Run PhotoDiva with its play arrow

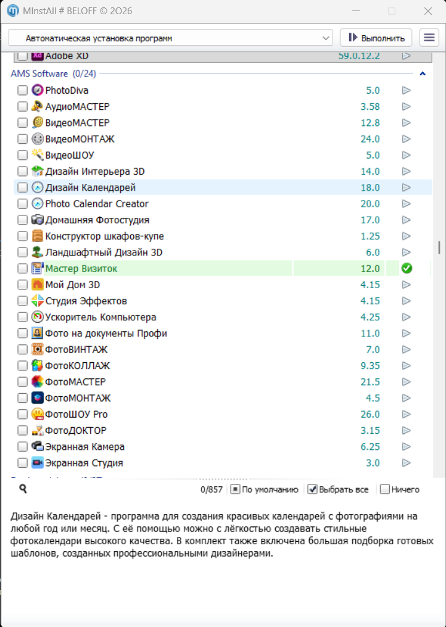coord(407,90)
